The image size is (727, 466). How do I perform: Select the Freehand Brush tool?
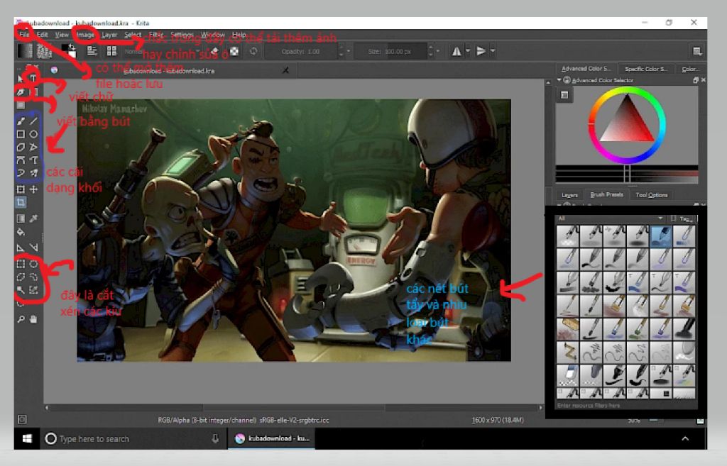pyautogui.click(x=21, y=121)
